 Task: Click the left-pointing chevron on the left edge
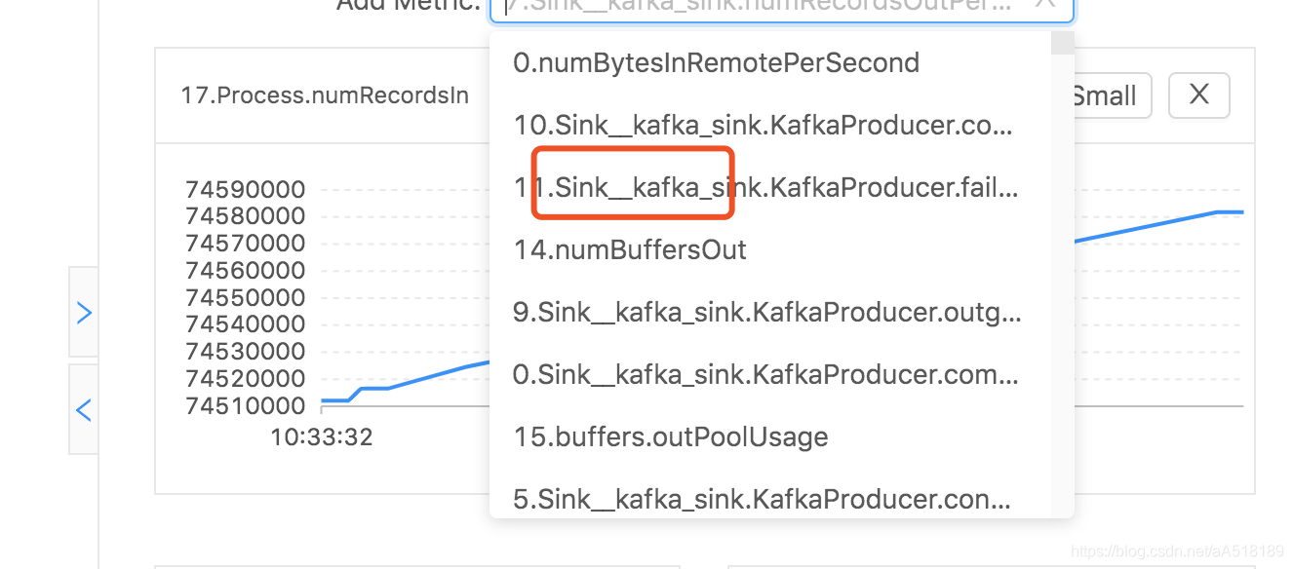coord(84,410)
